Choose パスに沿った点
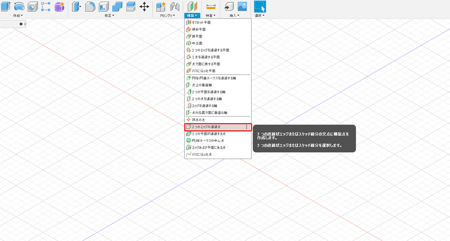The width and height of the screenshot is (450, 241). [218, 154]
